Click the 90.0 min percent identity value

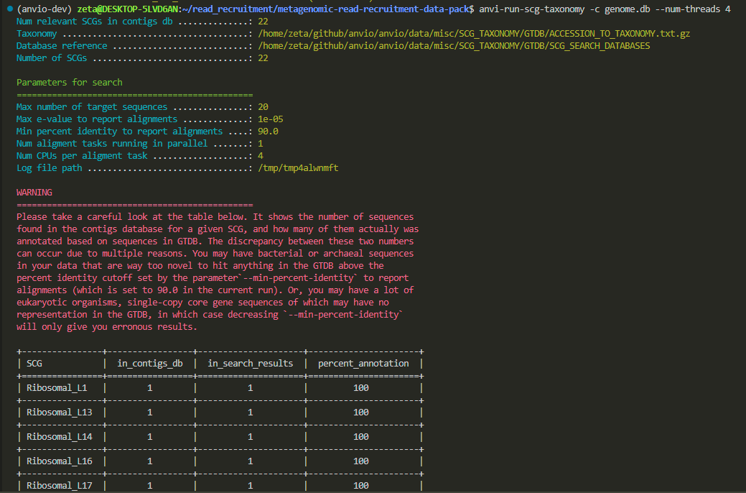pyautogui.click(x=268, y=132)
